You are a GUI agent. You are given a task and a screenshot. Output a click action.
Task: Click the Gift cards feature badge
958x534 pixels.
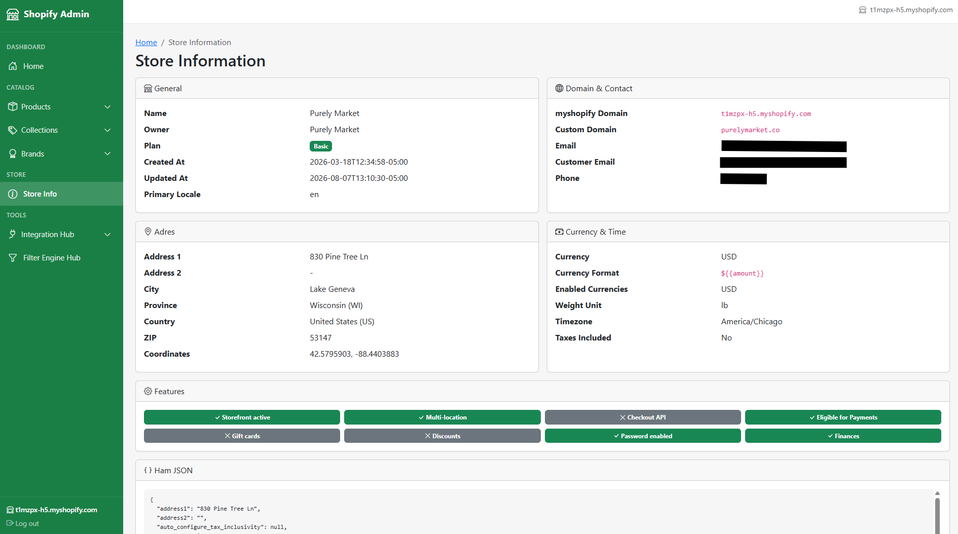[x=242, y=436]
